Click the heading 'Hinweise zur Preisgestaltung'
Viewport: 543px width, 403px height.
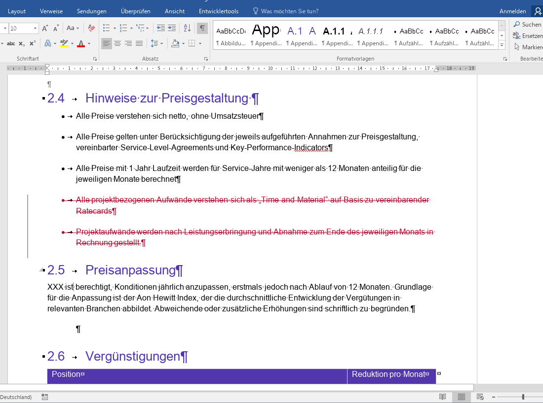click(x=167, y=98)
